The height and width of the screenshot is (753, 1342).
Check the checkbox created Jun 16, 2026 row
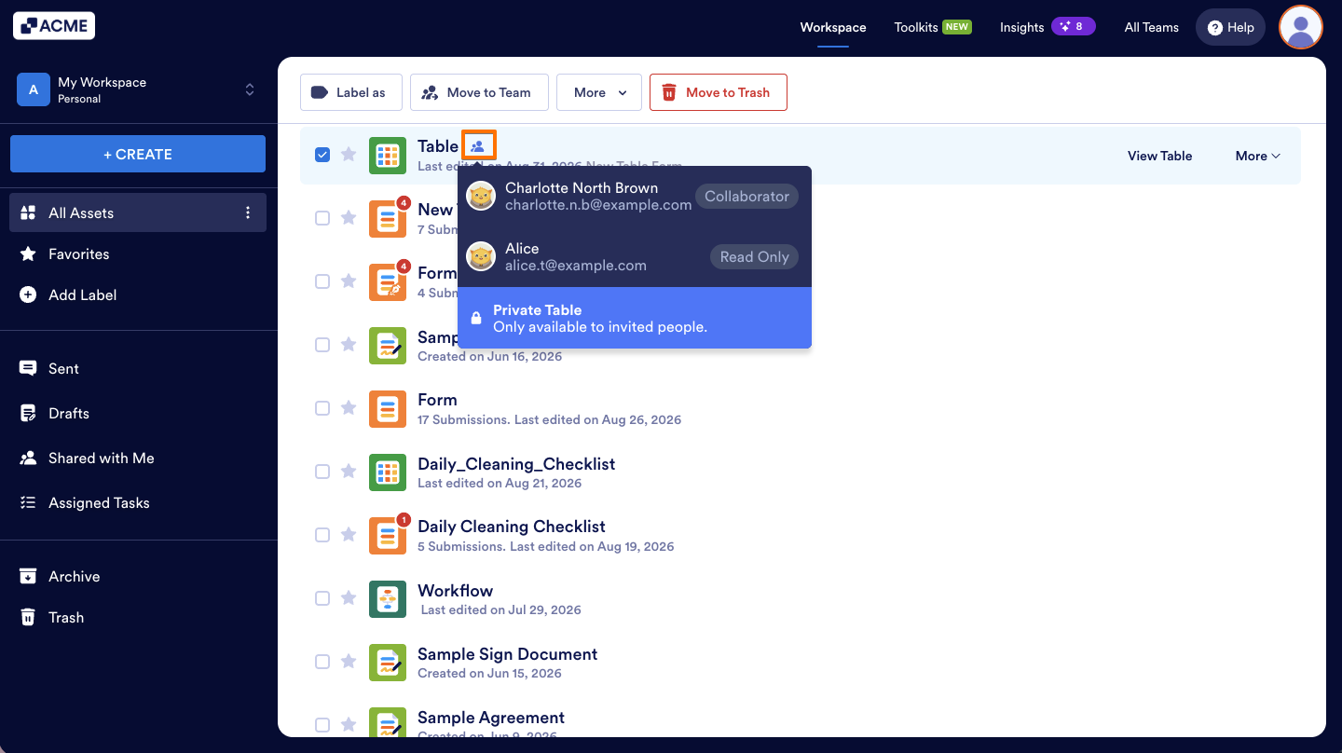coord(322,345)
